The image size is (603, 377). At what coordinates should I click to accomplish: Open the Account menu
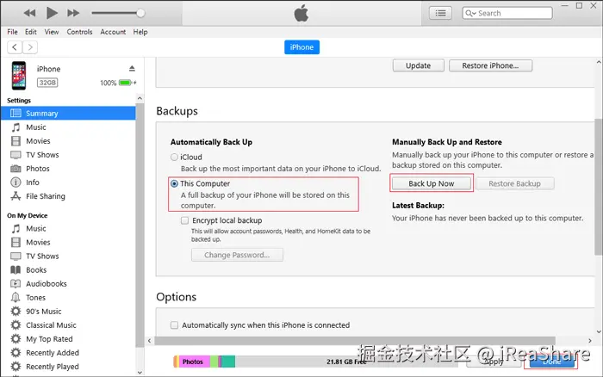click(113, 32)
